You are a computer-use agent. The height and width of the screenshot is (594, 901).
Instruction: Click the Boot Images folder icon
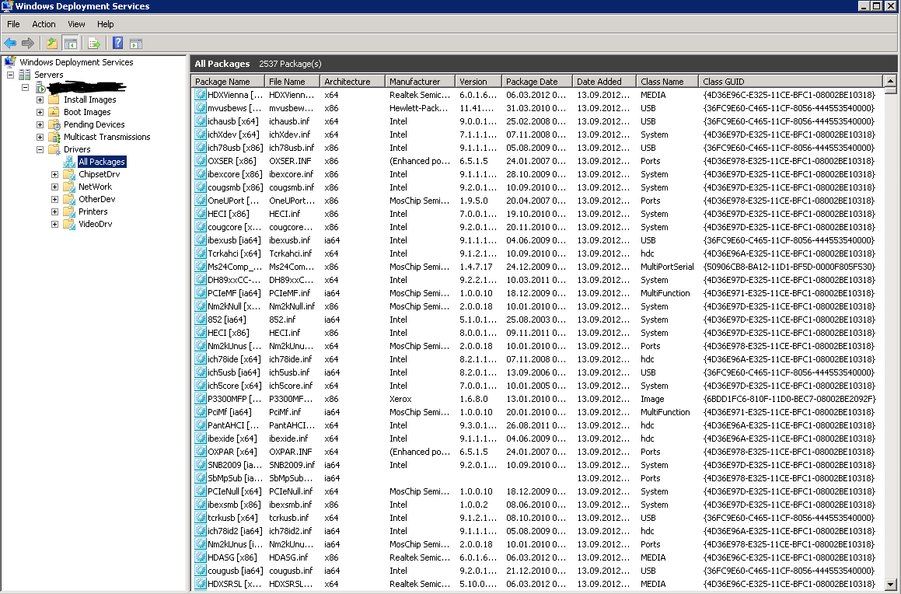(x=54, y=112)
